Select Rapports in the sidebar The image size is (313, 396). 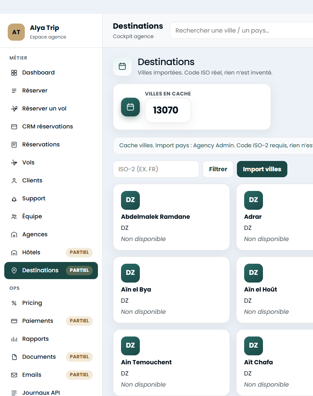[x=51, y=339]
